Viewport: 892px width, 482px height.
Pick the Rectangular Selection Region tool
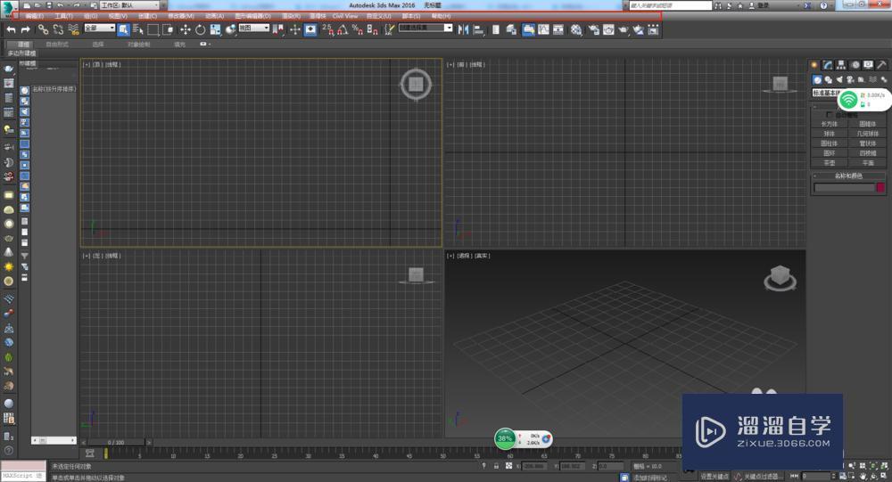153,29
